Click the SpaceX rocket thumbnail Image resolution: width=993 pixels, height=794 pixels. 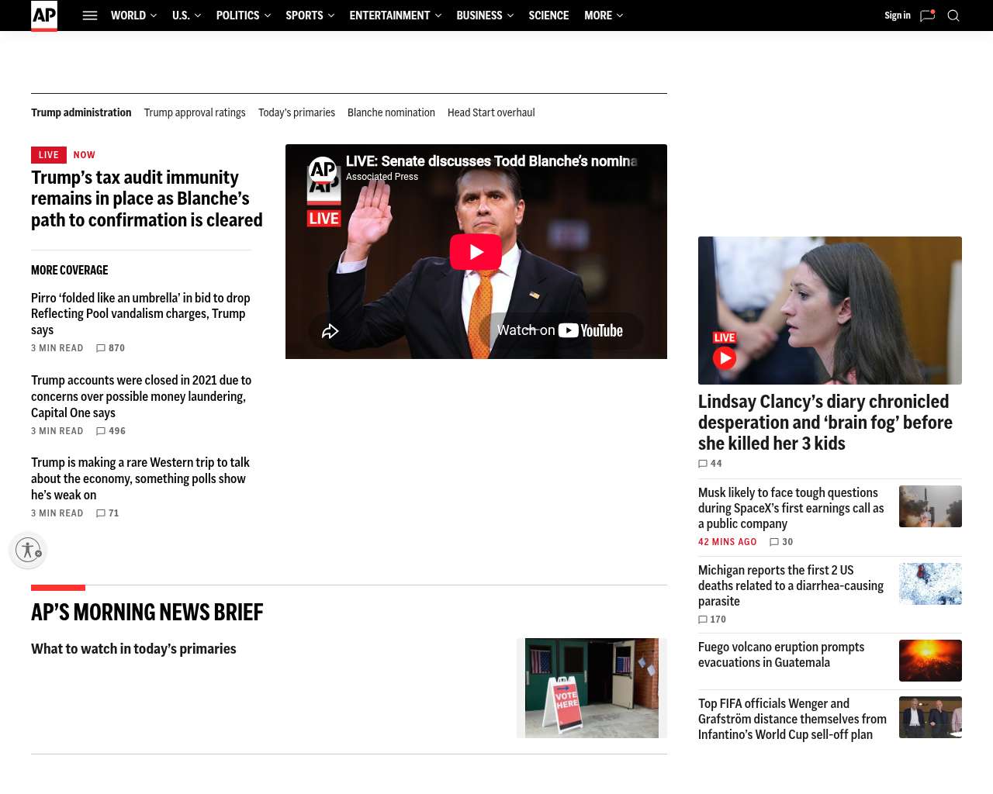coord(930,506)
